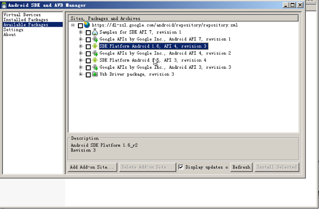The width and height of the screenshot is (319, 209).
Task: Maximize the Android SDK and AVD Manager window
Action: pyautogui.click(x=293, y=5)
